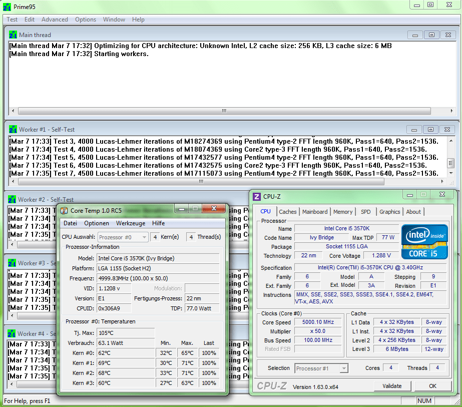Close the Core Temp window
462x407 pixels.
point(214,208)
